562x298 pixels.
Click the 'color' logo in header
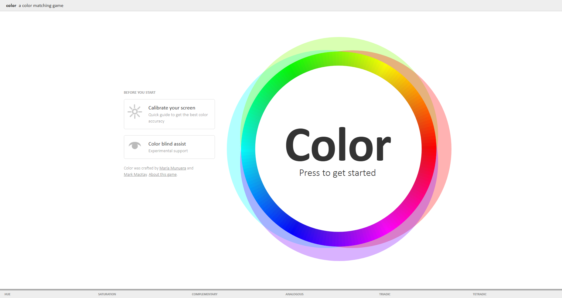(11, 5)
